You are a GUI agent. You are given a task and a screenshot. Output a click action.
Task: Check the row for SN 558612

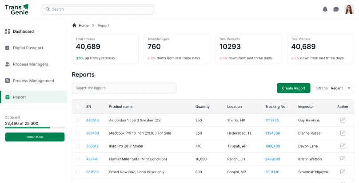point(78,146)
